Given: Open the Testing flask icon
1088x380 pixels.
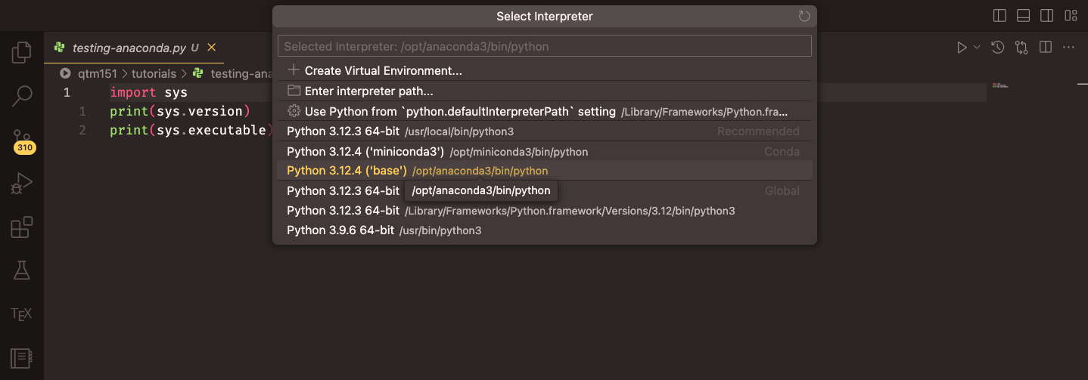Looking at the screenshot, I should click(x=21, y=270).
